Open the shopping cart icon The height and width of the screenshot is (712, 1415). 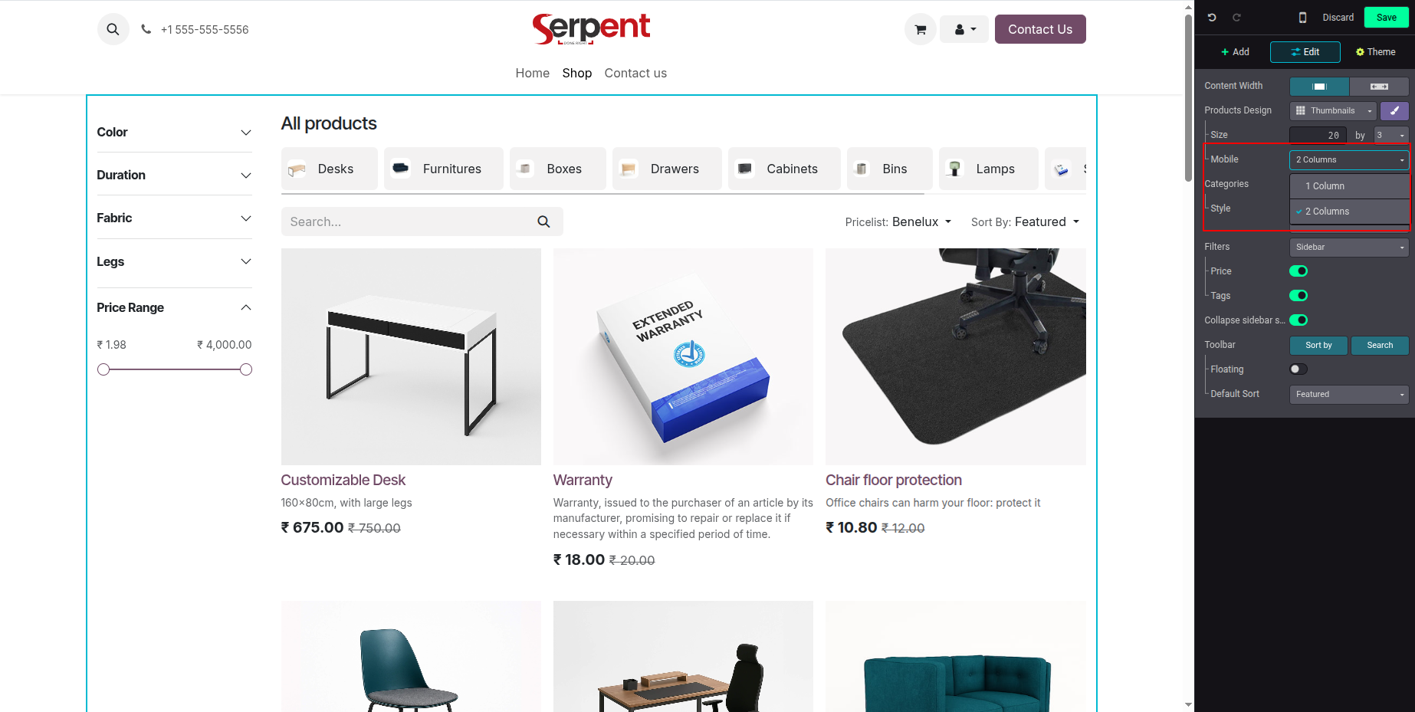[x=921, y=29]
